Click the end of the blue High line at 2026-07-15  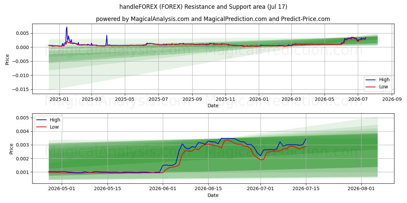click(x=306, y=138)
